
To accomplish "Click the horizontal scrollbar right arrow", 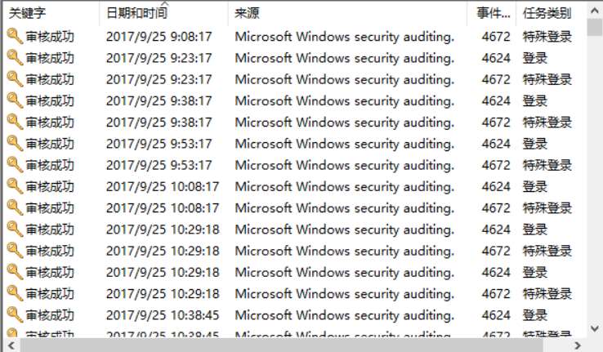I will (578, 345).
